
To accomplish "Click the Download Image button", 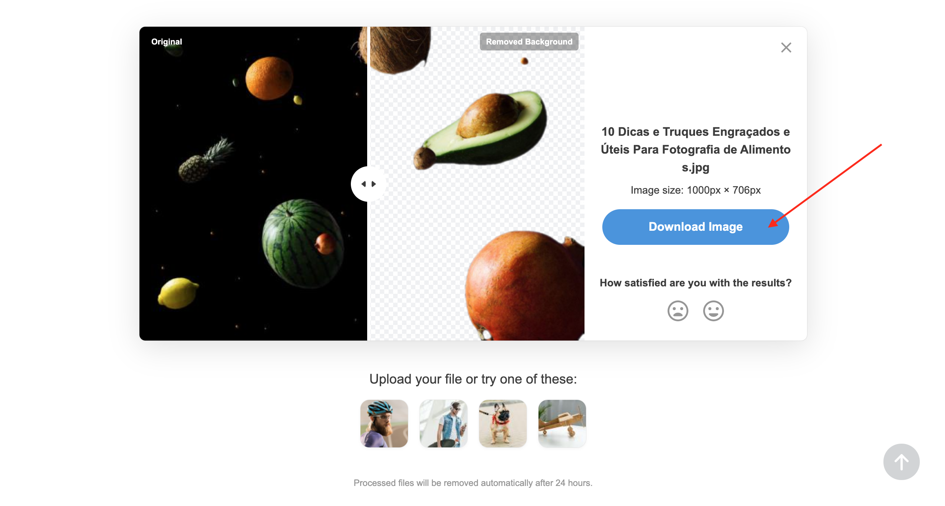I will pos(695,226).
